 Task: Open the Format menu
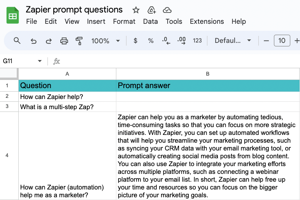tap(124, 21)
